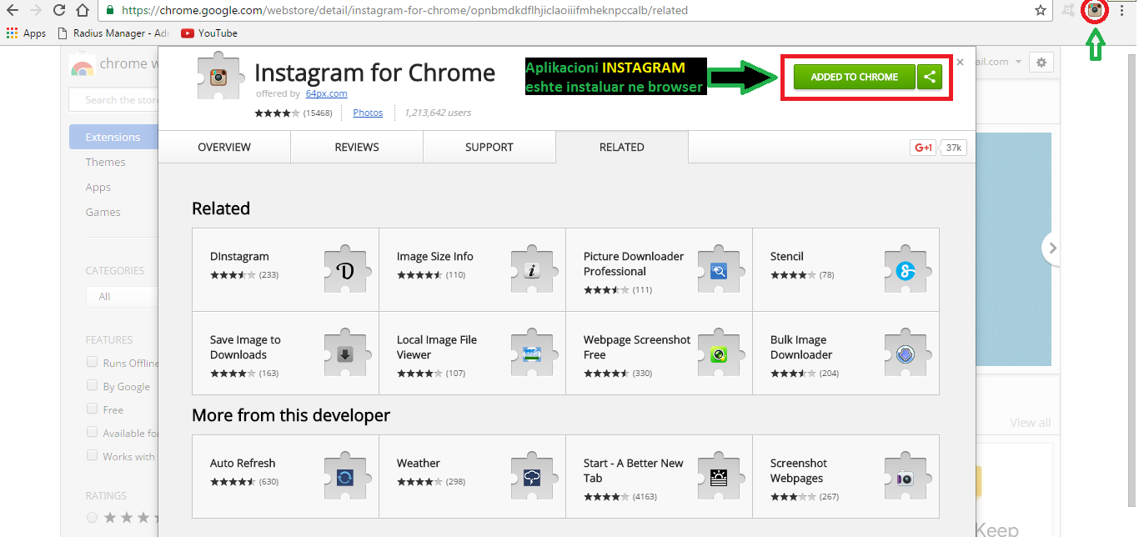Click the 1,213,642 users text
Viewport: 1139px width, 537px height.
437,113
